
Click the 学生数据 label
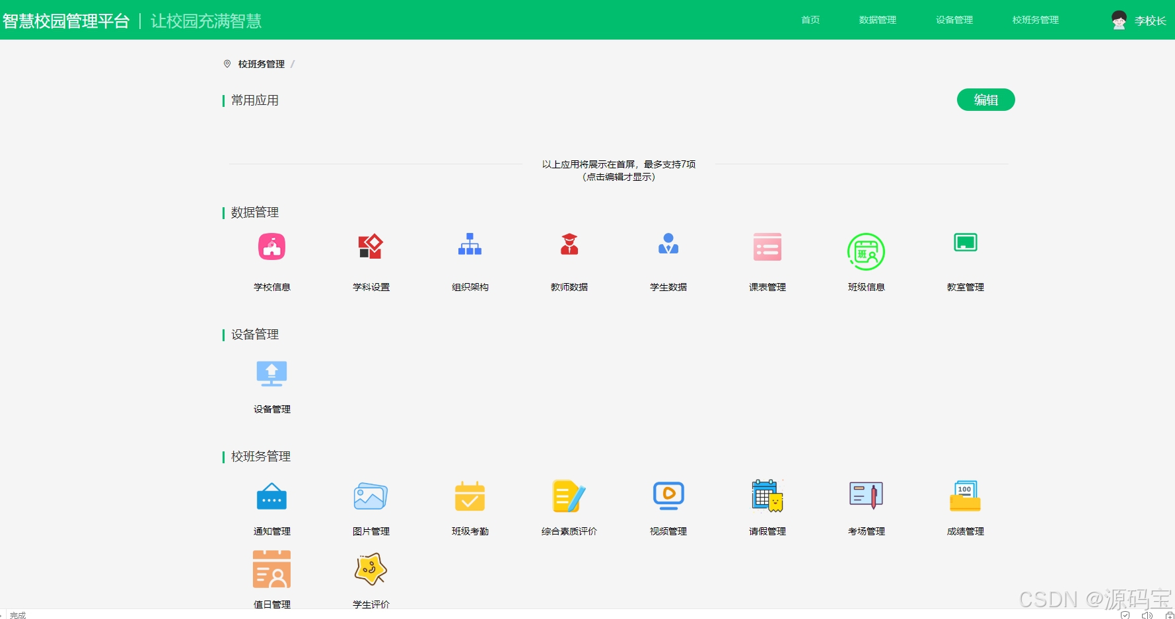click(668, 287)
